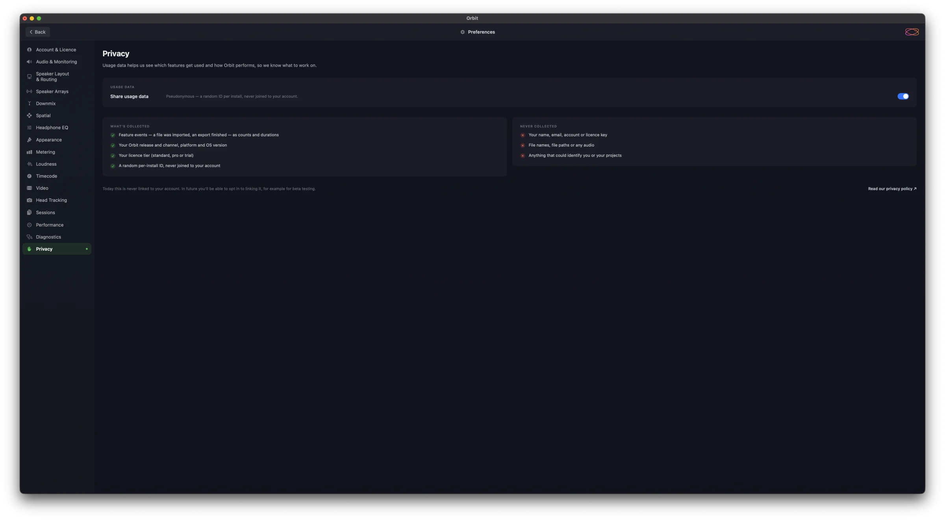Click the Metering bars icon

[29, 152]
